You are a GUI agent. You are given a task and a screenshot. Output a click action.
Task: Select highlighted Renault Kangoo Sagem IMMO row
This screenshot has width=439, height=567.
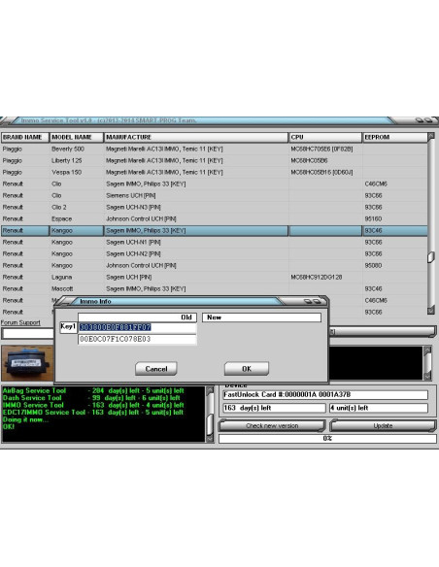pos(214,231)
